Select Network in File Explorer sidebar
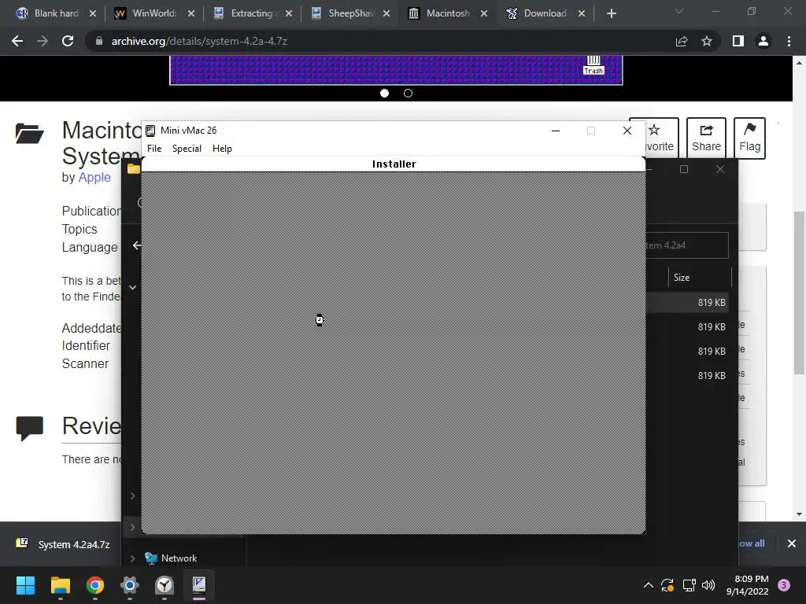Screen dimensions: 806x604 coord(179,558)
